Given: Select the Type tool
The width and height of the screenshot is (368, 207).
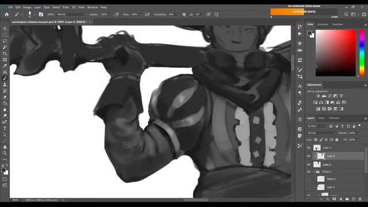Looking at the screenshot, I should tap(5, 128).
